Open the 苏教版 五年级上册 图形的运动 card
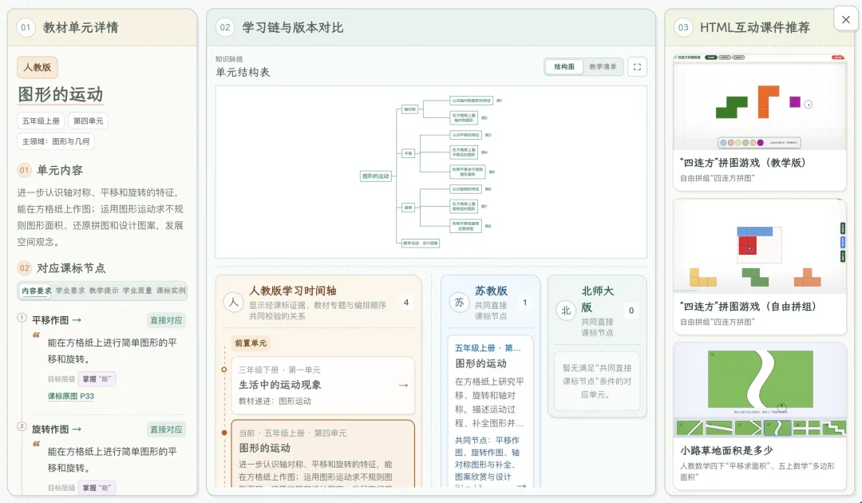This screenshot has height=503, width=862. 490,411
